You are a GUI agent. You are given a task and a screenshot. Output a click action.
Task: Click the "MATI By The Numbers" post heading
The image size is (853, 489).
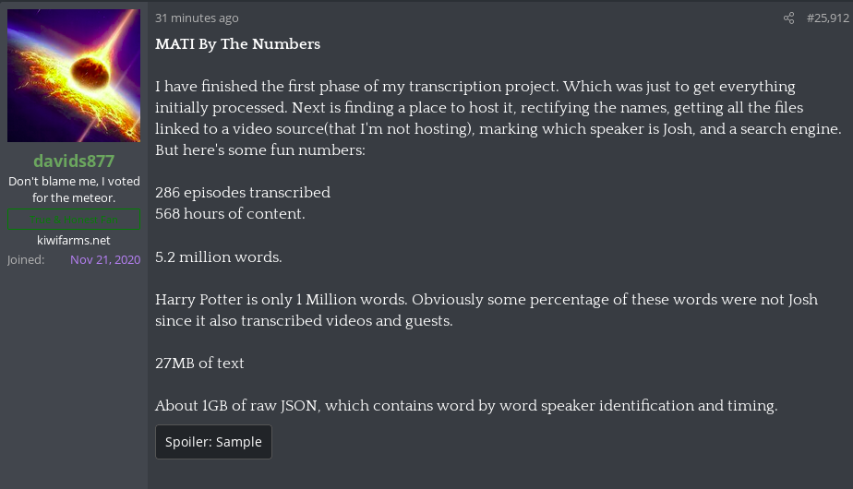point(237,44)
